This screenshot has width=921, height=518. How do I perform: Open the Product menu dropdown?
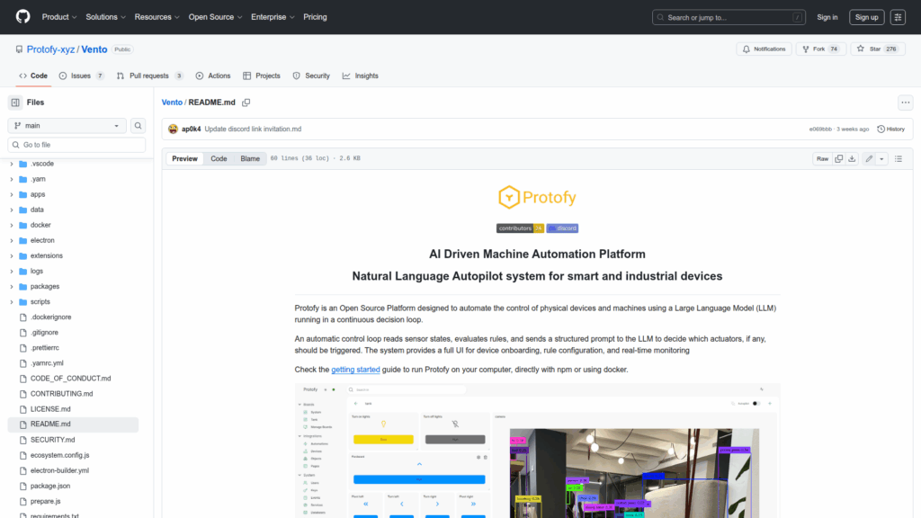[x=59, y=17]
